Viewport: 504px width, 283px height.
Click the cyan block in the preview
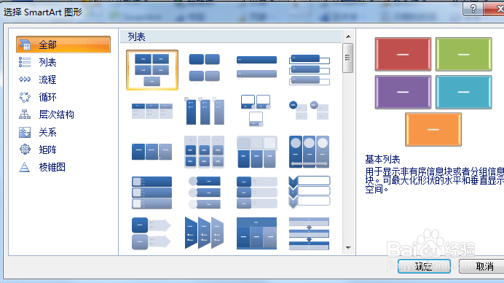[x=464, y=92]
